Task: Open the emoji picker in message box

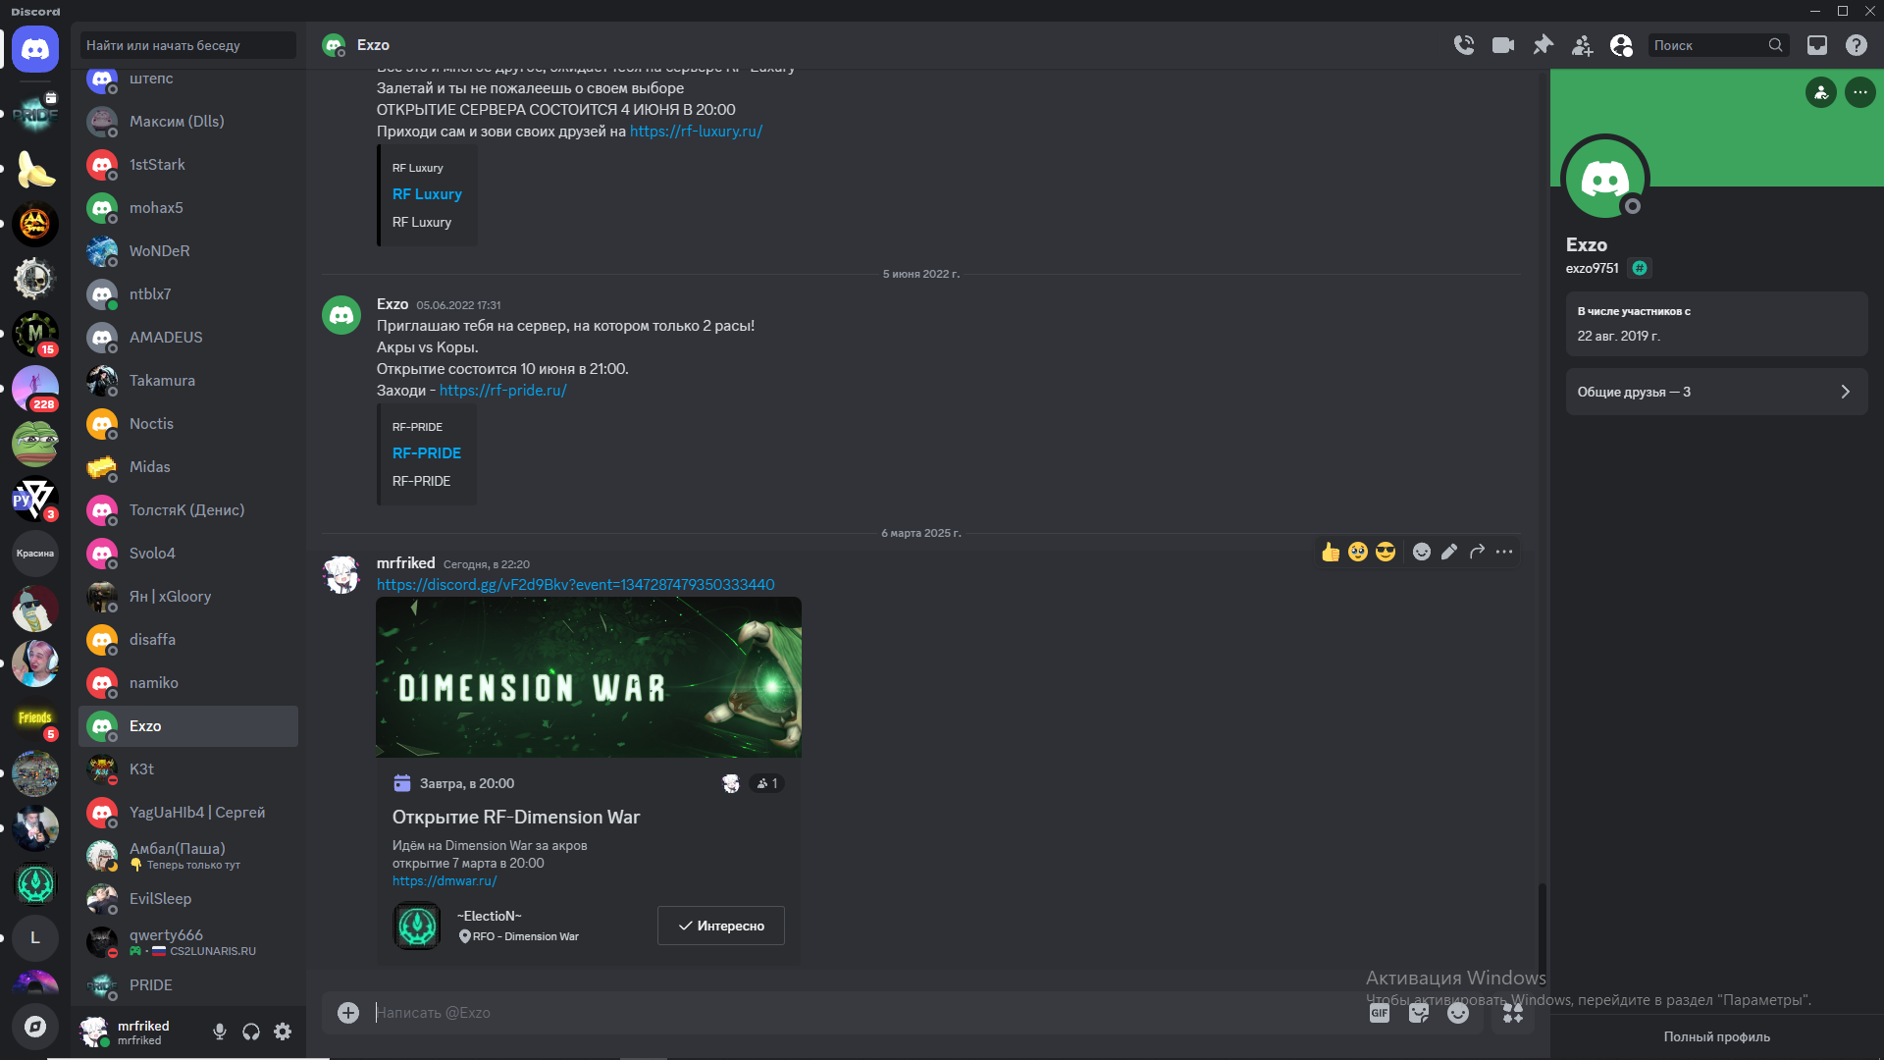Action: [1458, 1012]
